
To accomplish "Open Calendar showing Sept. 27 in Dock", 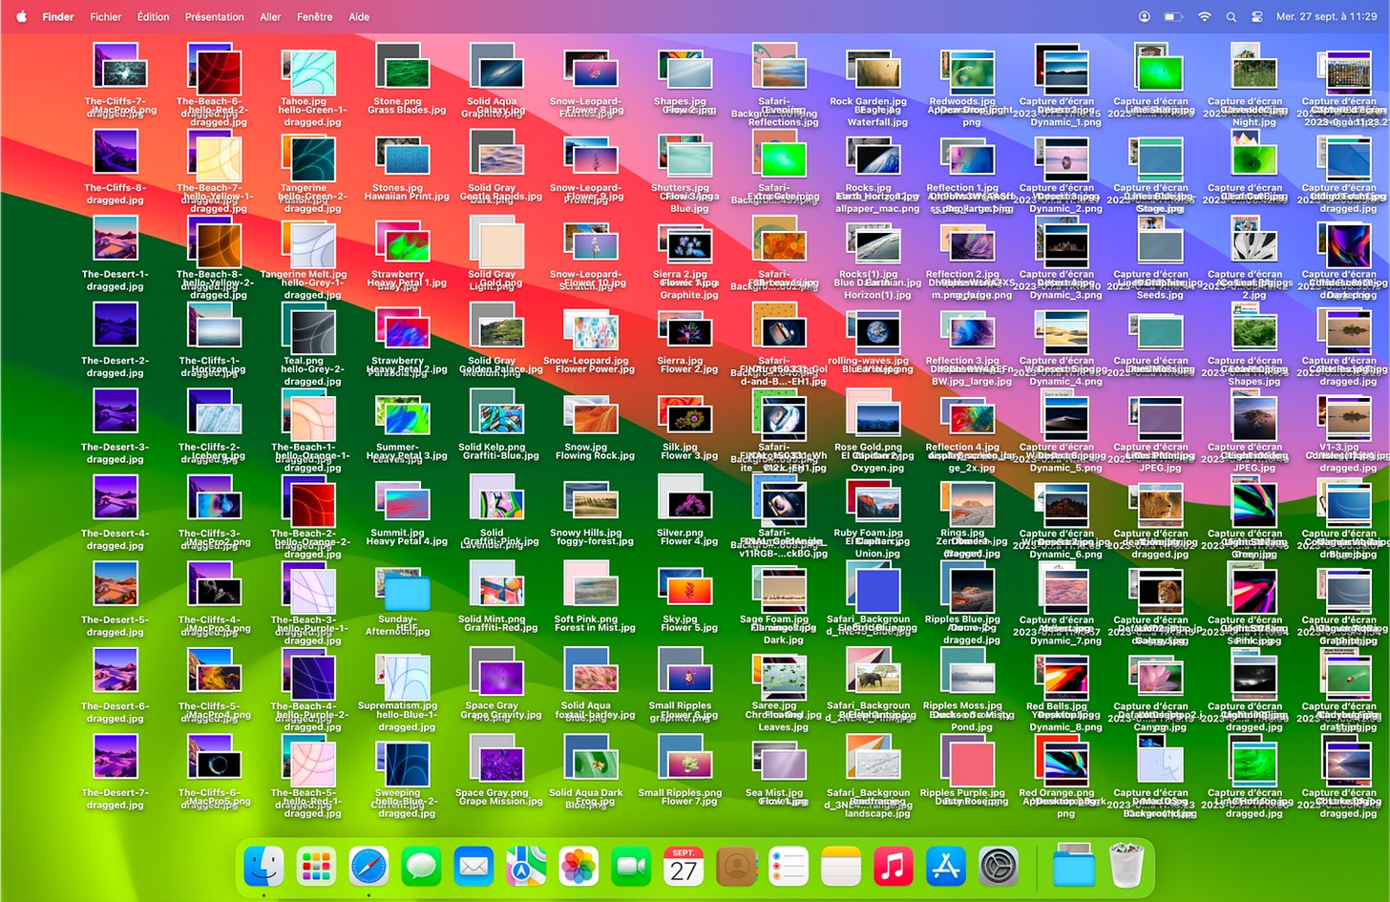I will (684, 867).
